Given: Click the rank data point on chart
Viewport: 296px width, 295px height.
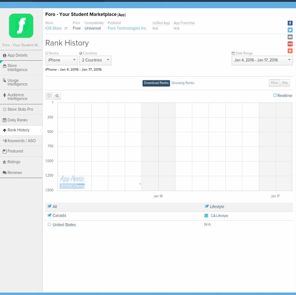Looking at the screenshot, I should click(x=140, y=184).
